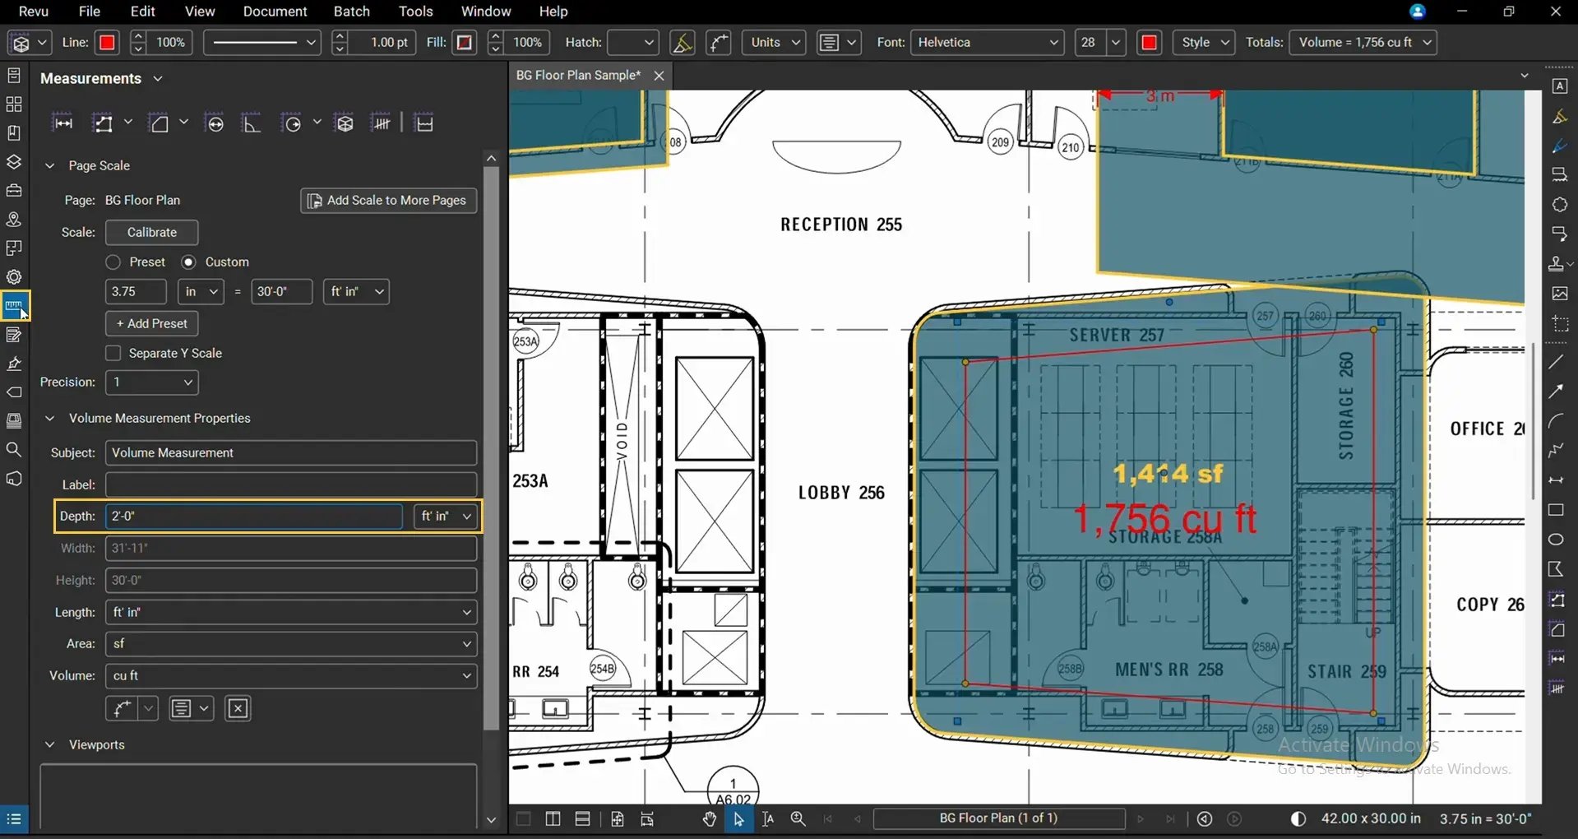Open the Layers panel icon in sidebar
1578x839 pixels.
point(14,162)
